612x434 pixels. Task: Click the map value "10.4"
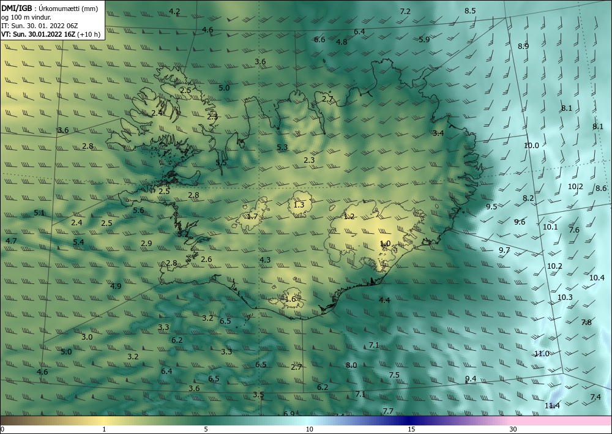point(597,277)
